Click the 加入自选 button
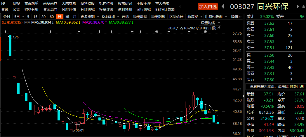 click(208, 6)
